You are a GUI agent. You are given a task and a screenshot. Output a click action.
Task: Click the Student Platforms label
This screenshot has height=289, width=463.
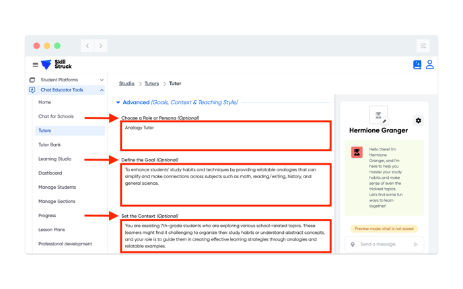[59, 80]
